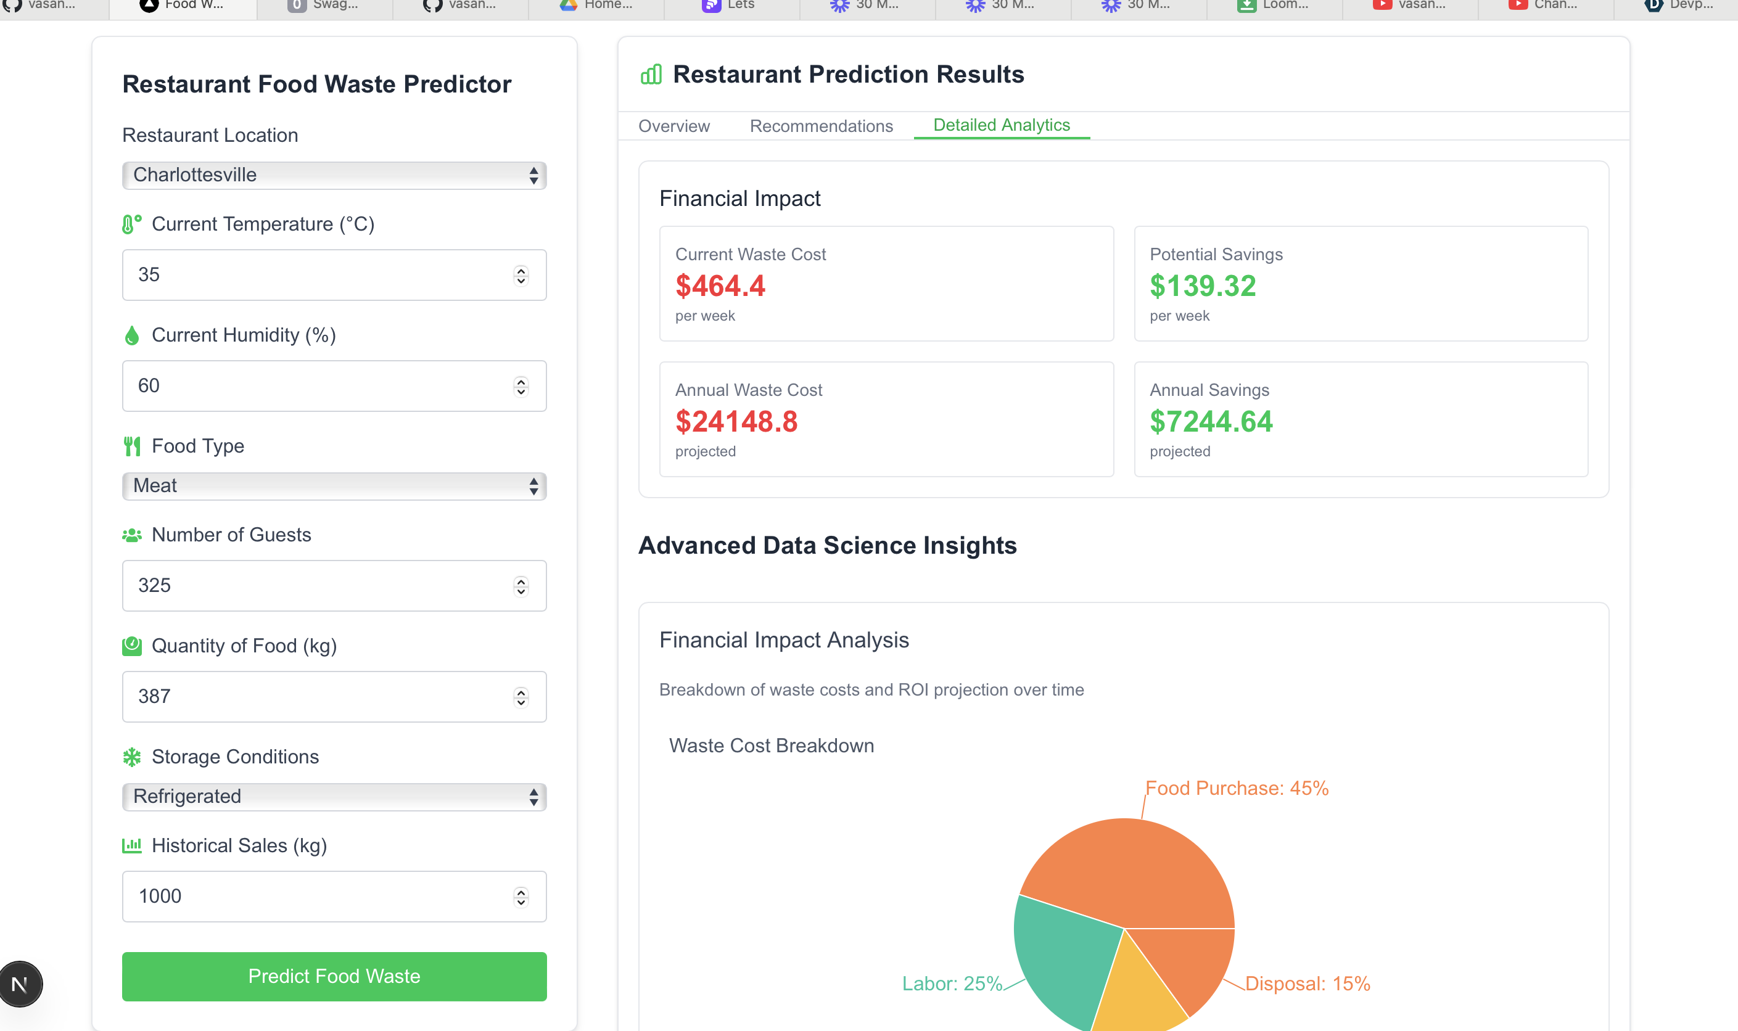Click the scale icon for Quantity of Food
The width and height of the screenshot is (1738, 1031).
[131, 646]
